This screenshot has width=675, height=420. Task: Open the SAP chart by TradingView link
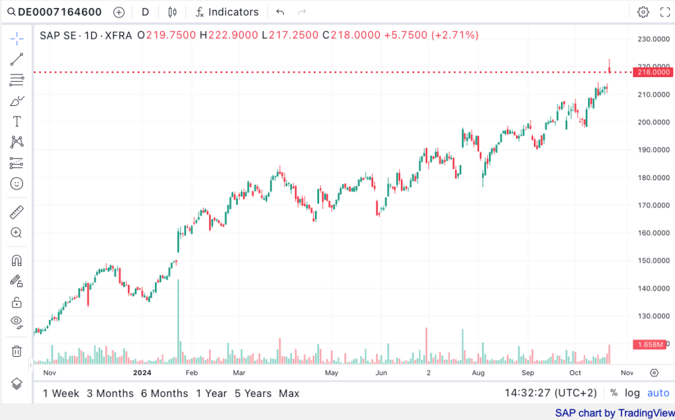pos(615,413)
